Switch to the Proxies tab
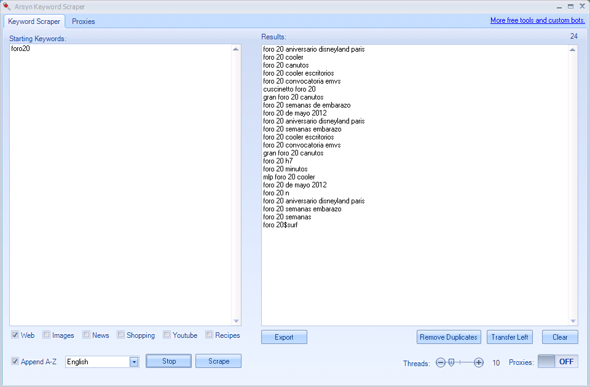590x387 pixels. [x=83, y=21]
